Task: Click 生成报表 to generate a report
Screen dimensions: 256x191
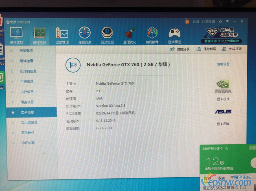Action: pyautogui.click(x=232, y=49)
